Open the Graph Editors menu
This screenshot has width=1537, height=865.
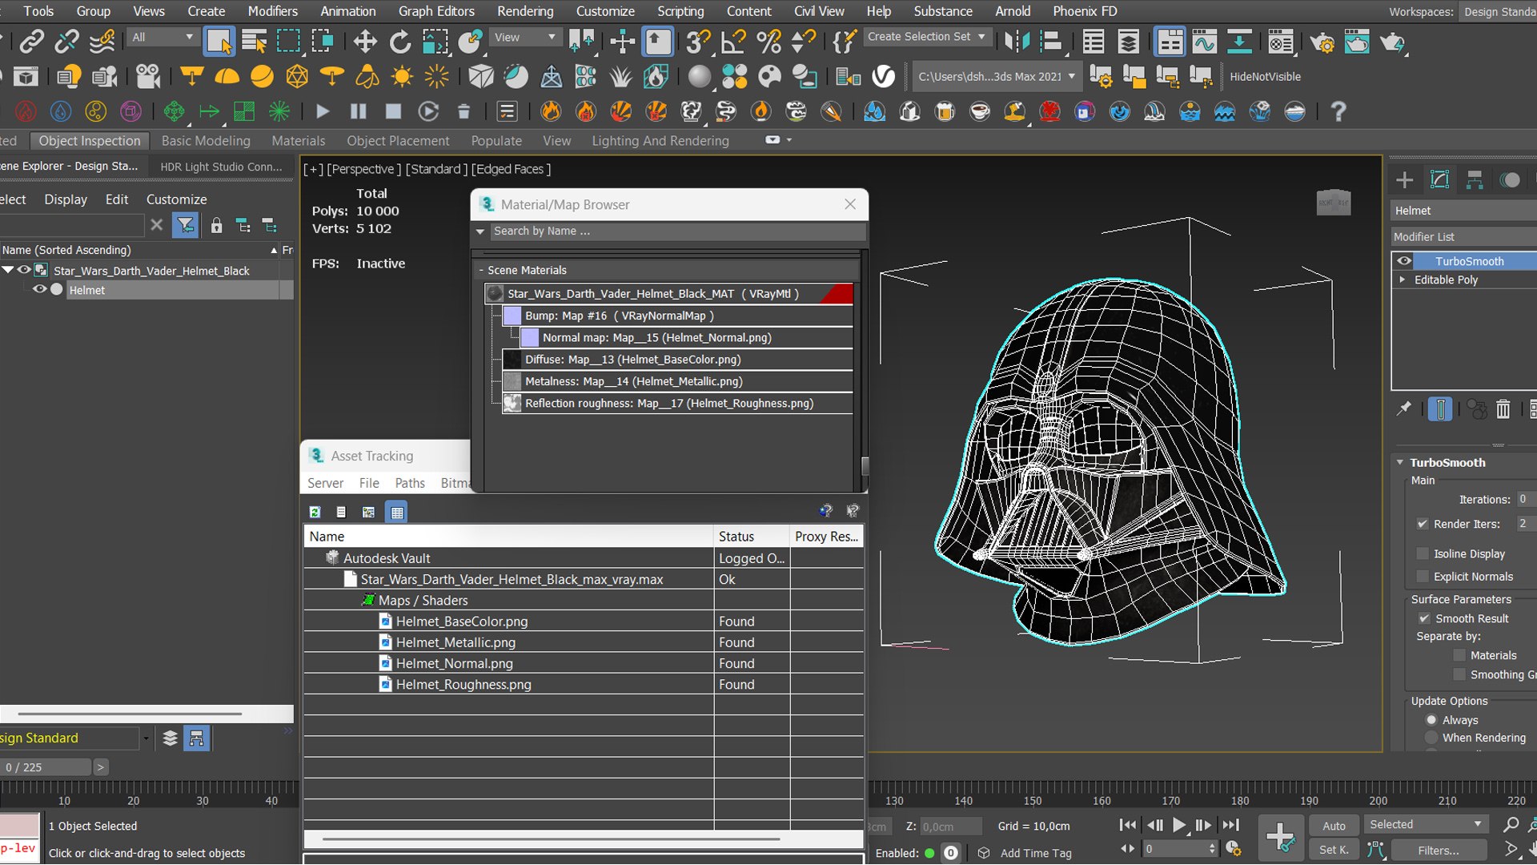[x=436, y=11]
